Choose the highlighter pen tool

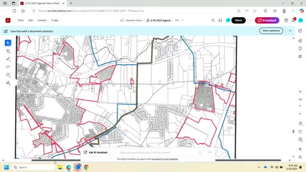click(8, 59)
